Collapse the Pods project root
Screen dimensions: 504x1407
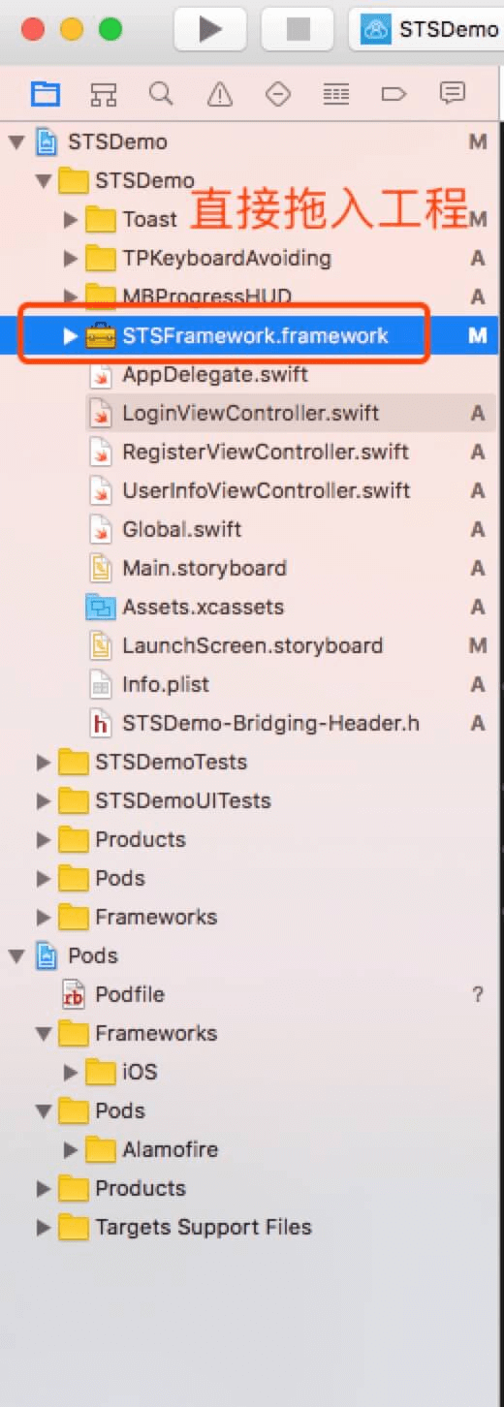(x=16, y=956)
